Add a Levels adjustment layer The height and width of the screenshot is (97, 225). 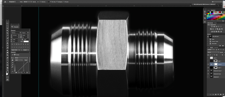pos(214,27)
